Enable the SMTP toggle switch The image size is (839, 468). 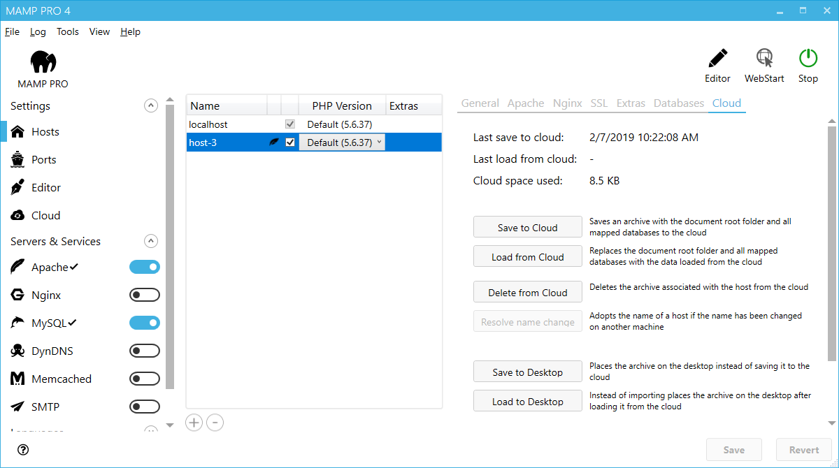click(x=145, y=407)
